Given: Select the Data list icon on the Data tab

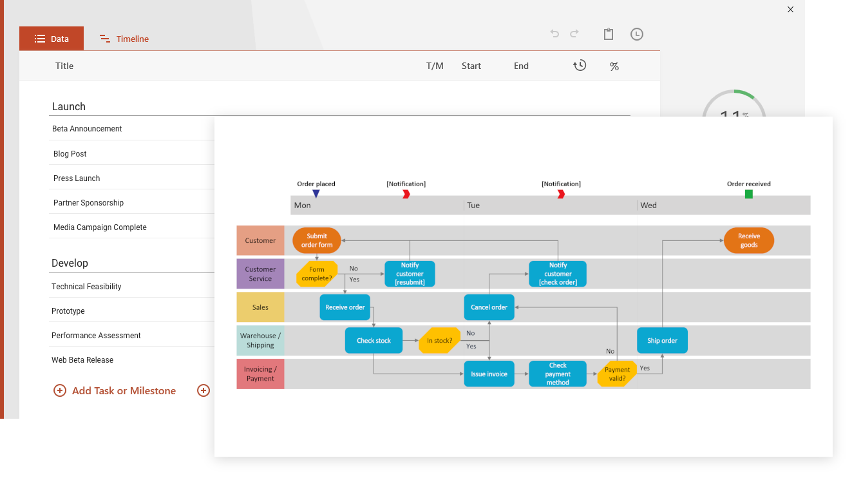Looking at the screenshot, I should click(40, 38).
